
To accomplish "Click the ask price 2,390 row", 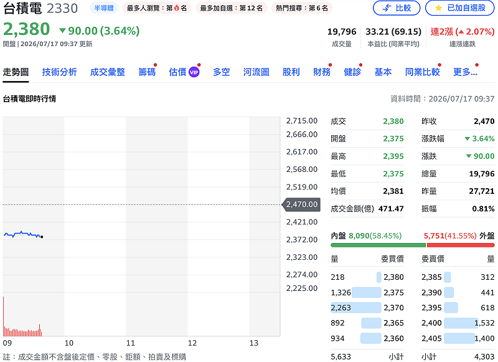I will 458,292.
